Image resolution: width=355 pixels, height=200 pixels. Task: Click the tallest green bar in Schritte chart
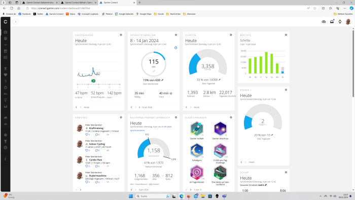266,63
